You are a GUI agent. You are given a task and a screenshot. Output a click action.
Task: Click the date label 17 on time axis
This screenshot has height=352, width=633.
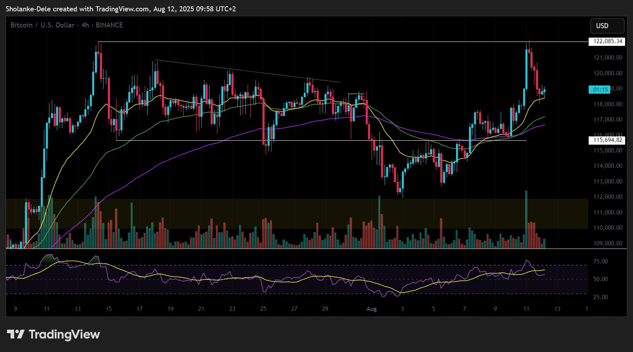click(x=139, y=309)
